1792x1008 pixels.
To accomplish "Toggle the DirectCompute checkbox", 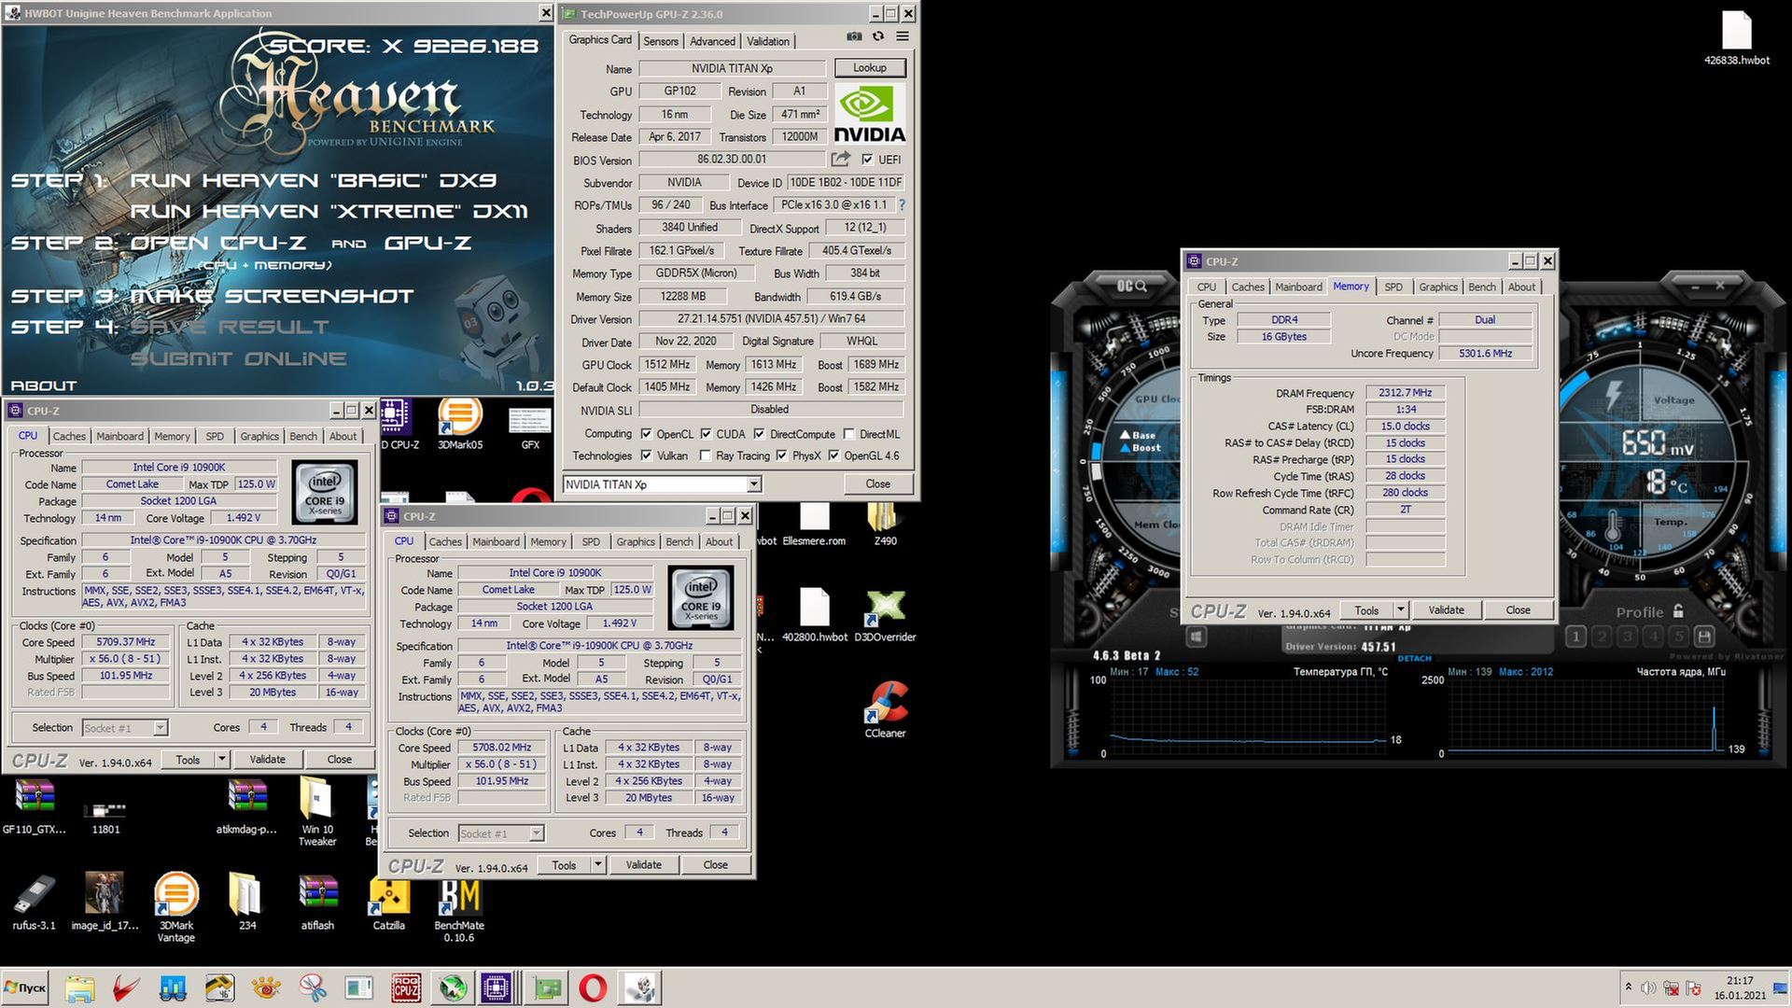I will coord(759,434).
